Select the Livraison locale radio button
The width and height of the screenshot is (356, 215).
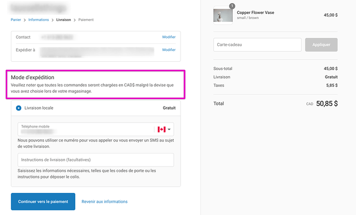(19, 108)
